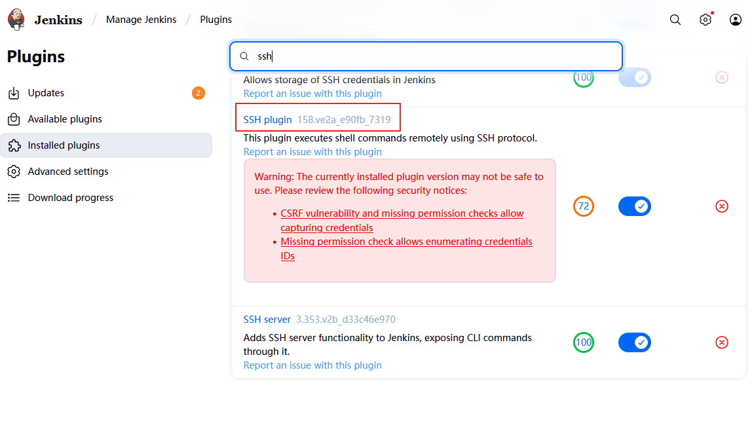
Task: Open the SSH server plugin link
Action: pyautogui.click(x=267, y=320)
